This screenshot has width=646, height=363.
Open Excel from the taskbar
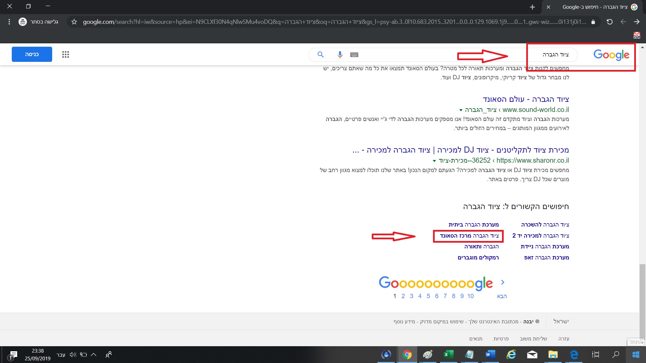[x=449, y=355]
